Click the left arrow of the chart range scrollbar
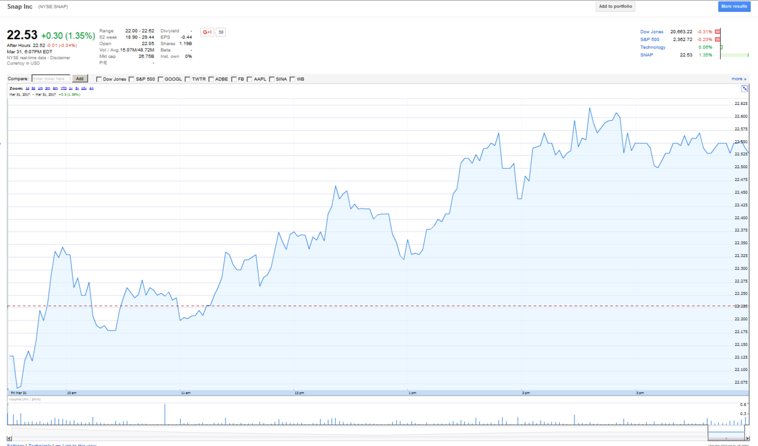Screen dimensions: 758x446 pos(9,437)
